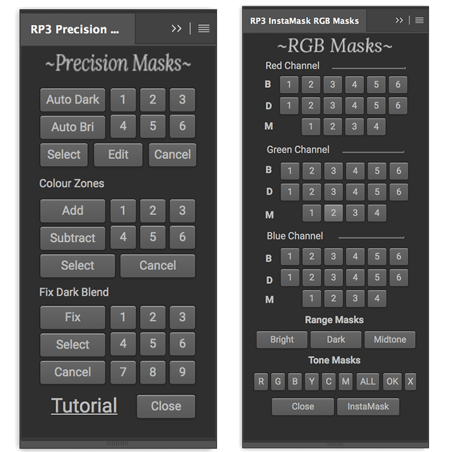The height and width of the screenshot is (452, 452).
Task: Select Blue Channel M mask 2
Action: (x=334, y=299)
